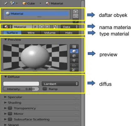The height and width of the screenshot is (126, 131).
Task: Unlink the material using the X button
Action: 47,27
